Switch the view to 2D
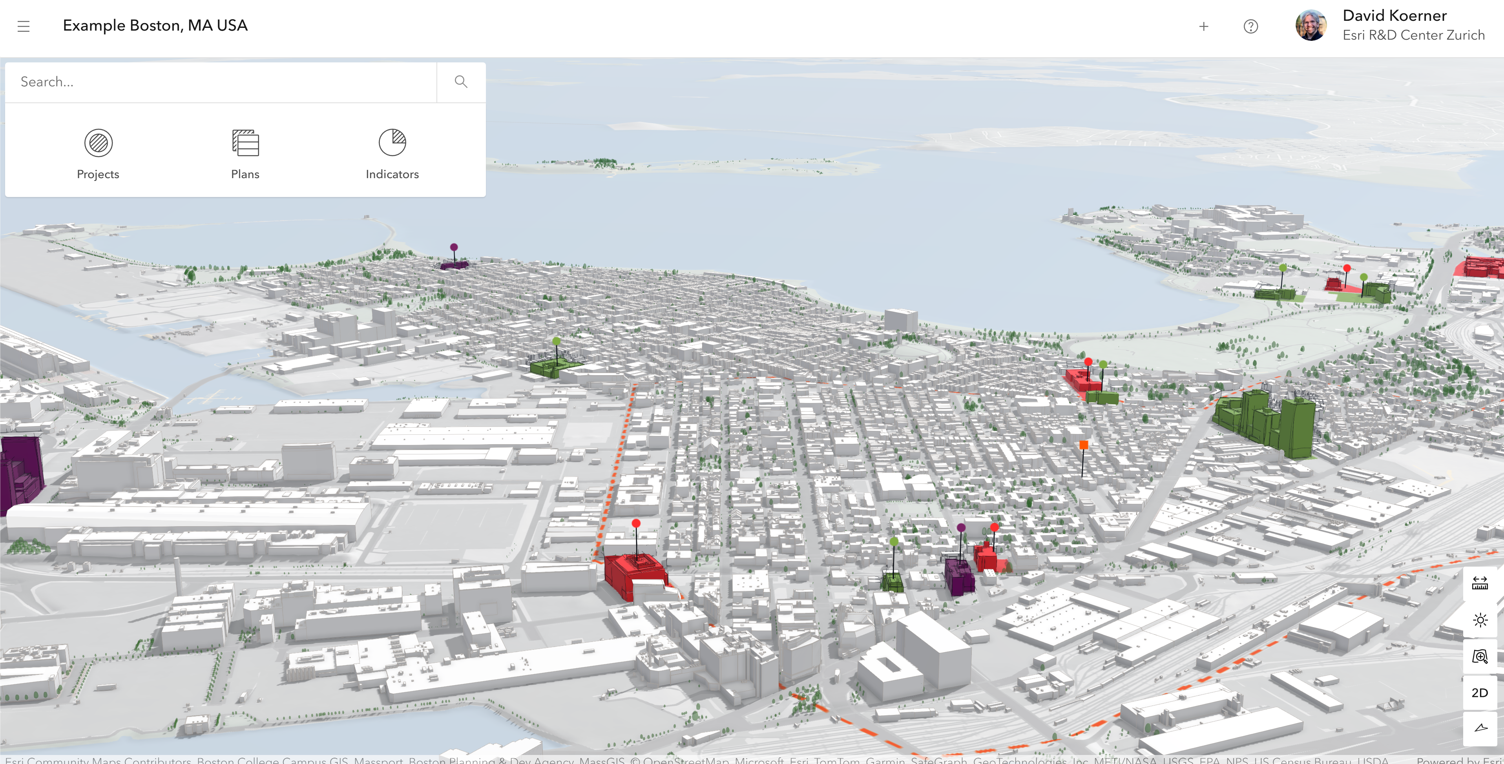This screenshot has height=764, width=1504. point(1480,693)
